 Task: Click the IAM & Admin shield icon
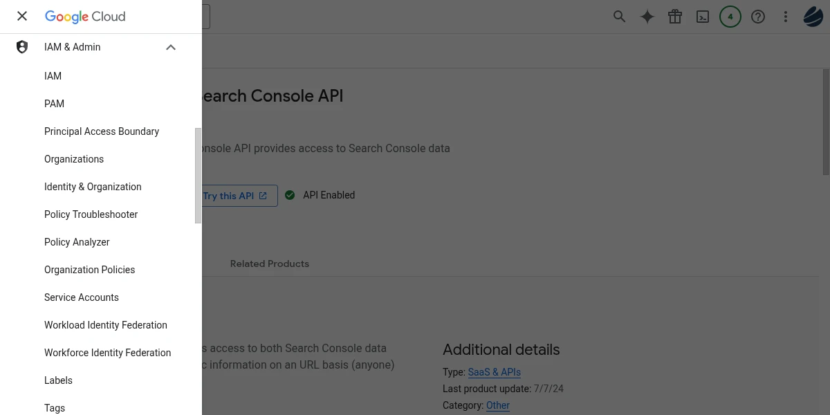[22, 47]
